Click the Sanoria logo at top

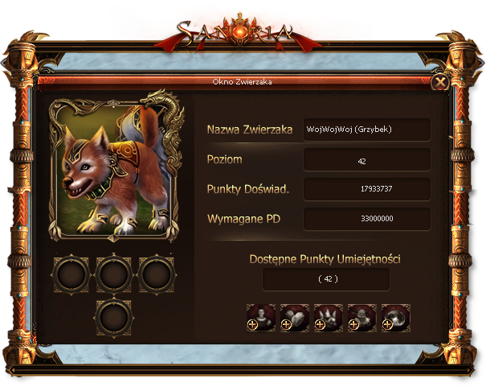tap(236, 31)
